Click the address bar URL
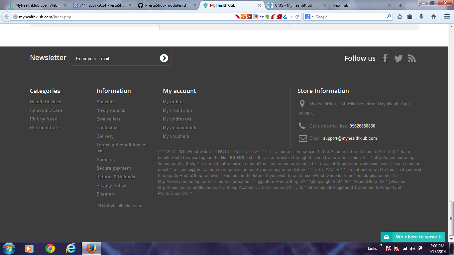This screenshot has width=454, height=255. point(45,17)
